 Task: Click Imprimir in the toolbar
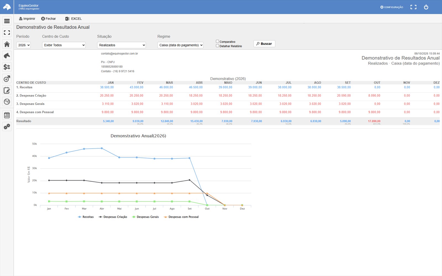point(27,19)
